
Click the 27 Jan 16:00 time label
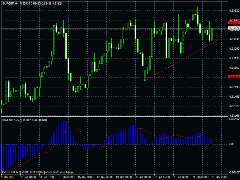pos(219,177)
